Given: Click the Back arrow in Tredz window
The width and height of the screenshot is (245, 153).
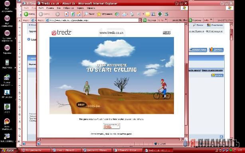Looking at the screenshot, I should tap(41, 14).
